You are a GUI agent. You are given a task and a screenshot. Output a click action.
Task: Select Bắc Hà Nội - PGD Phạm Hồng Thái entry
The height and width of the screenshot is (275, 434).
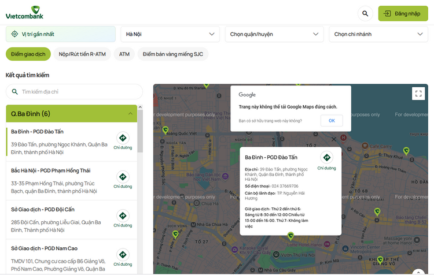coord(71,181)
